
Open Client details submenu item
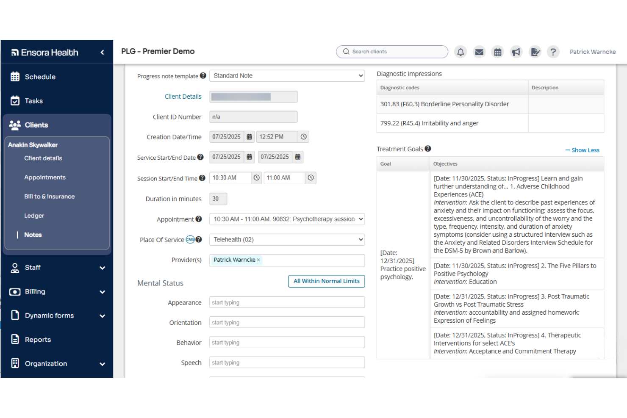[43, 158]
